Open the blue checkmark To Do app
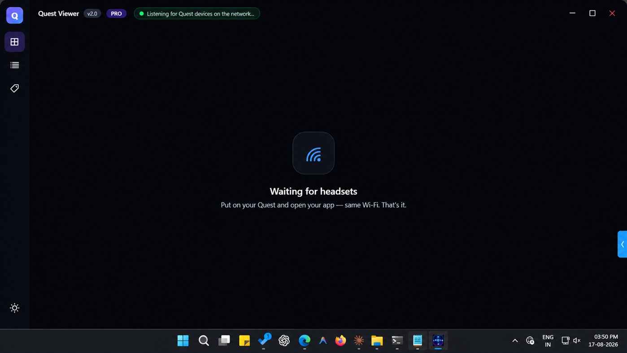627x353 pixels. 265,340
